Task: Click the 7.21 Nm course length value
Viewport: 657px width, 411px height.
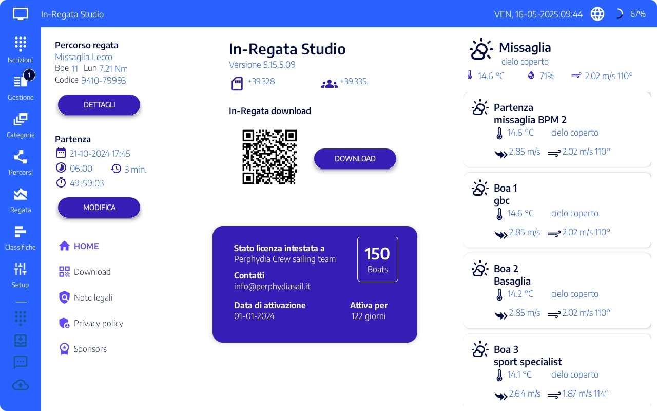Action: point(113,69)
